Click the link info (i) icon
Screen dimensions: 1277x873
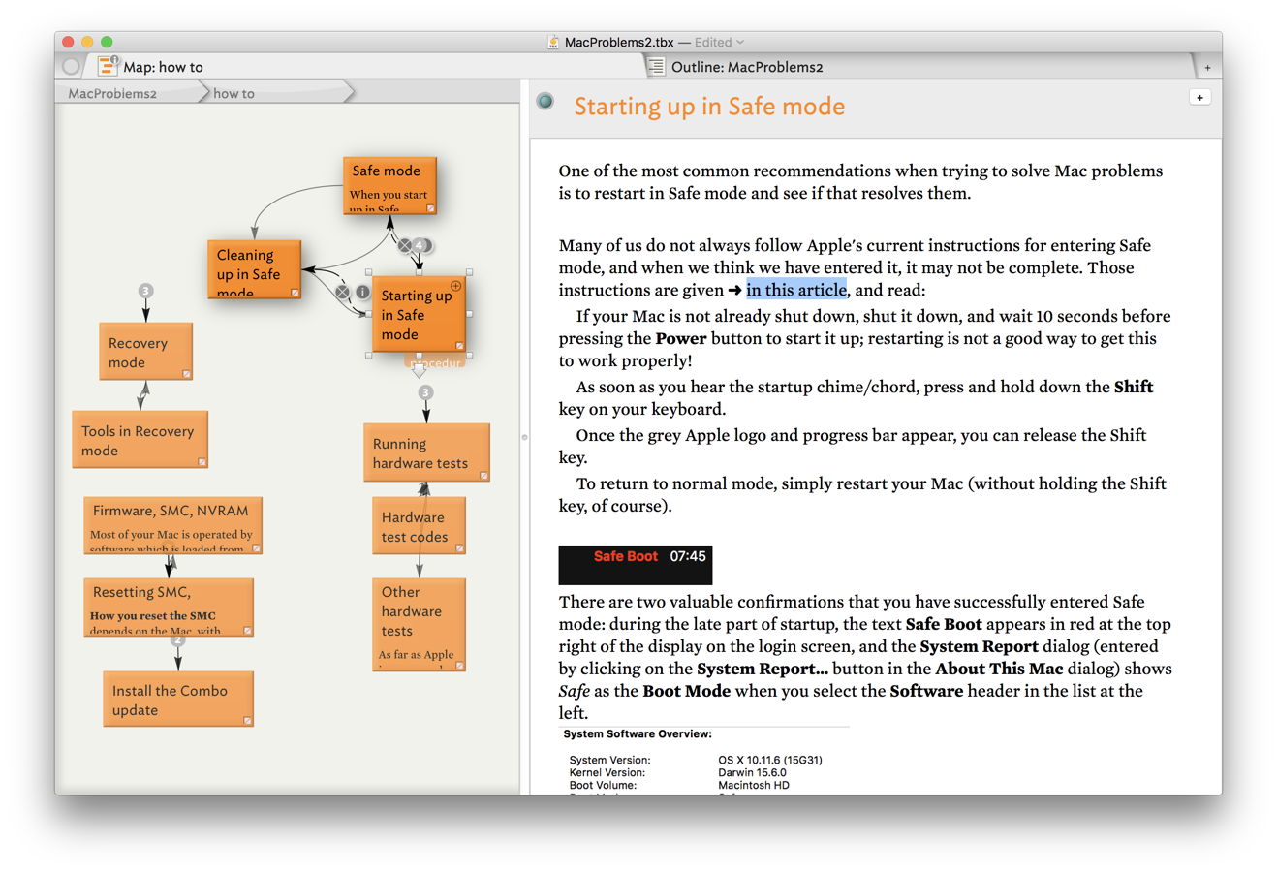tap(363, 291)
